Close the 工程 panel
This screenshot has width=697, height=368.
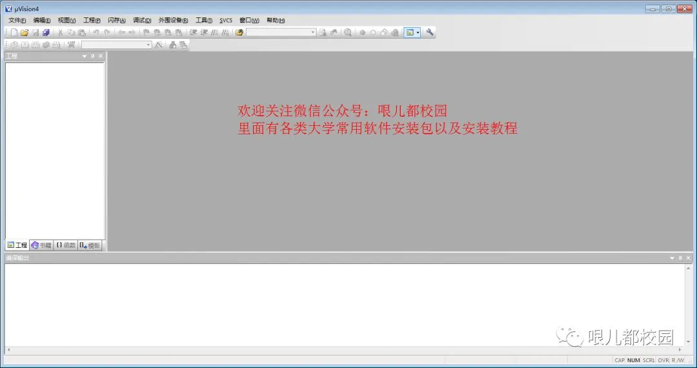tap(101, 56)
